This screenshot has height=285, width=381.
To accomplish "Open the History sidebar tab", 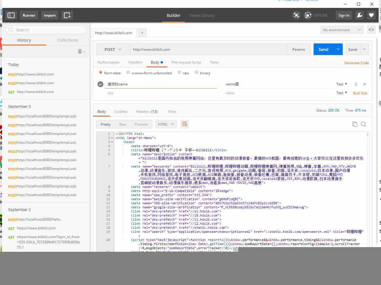I will click(24, 40).
